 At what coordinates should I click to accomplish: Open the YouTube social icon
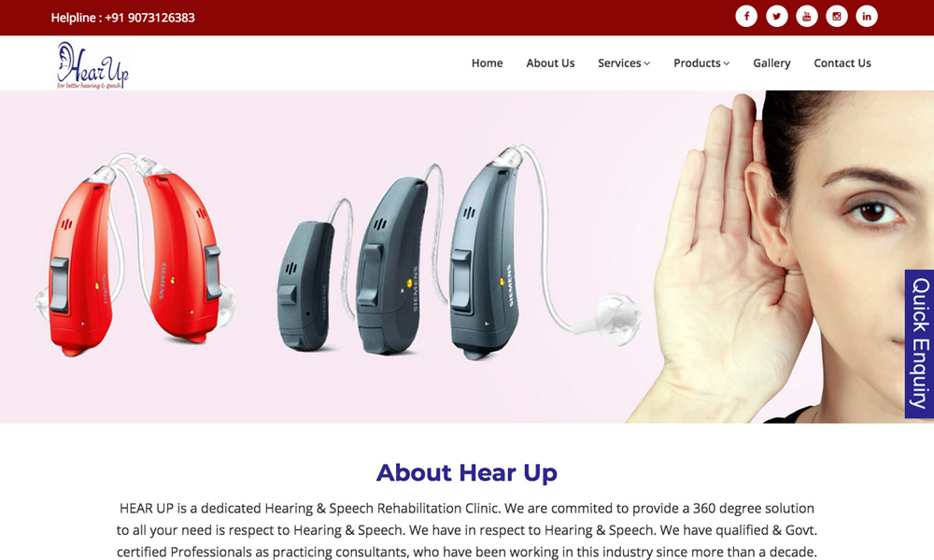pos(807,16)
